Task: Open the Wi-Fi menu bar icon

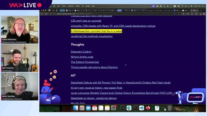Action: click(182, 6)
